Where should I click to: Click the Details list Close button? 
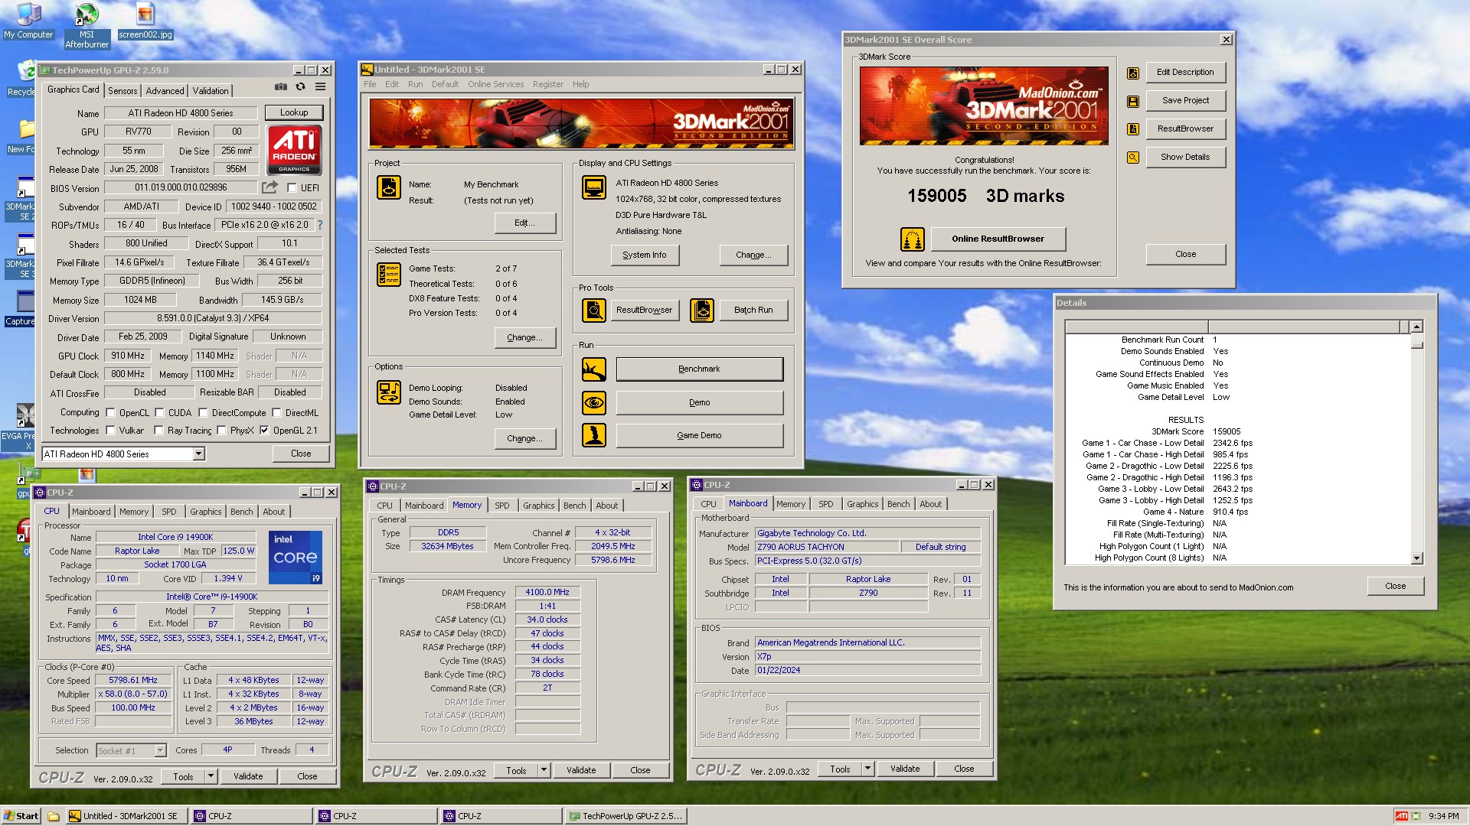(1395, 587)
